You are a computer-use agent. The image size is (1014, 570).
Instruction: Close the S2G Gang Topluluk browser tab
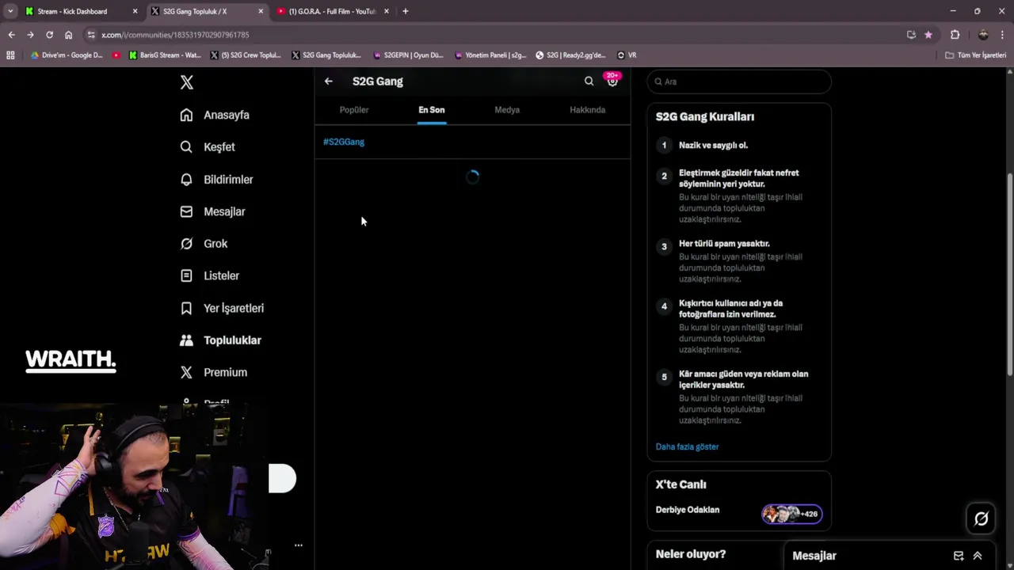261,11
